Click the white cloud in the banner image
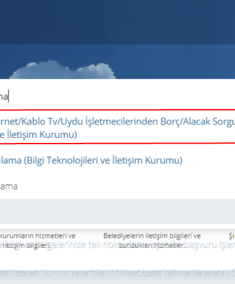 (x=63, y=70)
